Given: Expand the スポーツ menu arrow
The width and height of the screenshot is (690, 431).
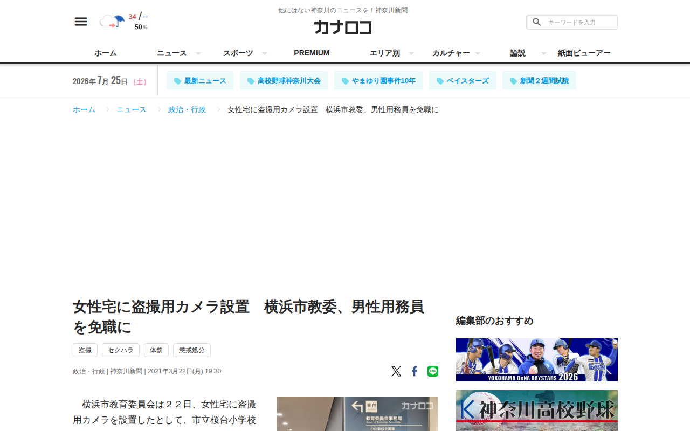Looking at the screenshot, I should (265, 53).
